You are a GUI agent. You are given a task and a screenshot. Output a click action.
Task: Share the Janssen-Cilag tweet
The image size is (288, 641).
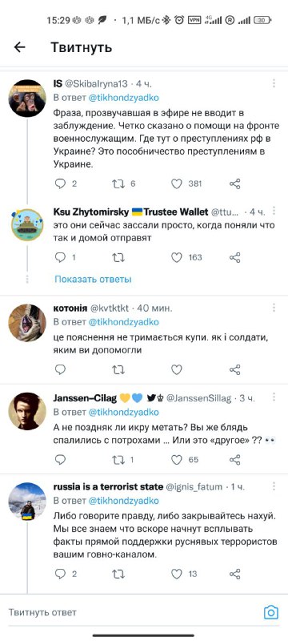(x=235, y=460)
